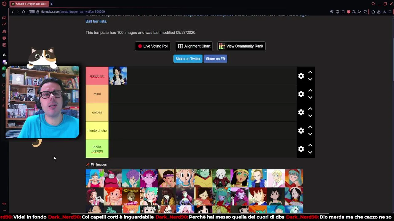This screenshot has height=221, width=394.
Task: Click View Community Rank
Action: 241,46
